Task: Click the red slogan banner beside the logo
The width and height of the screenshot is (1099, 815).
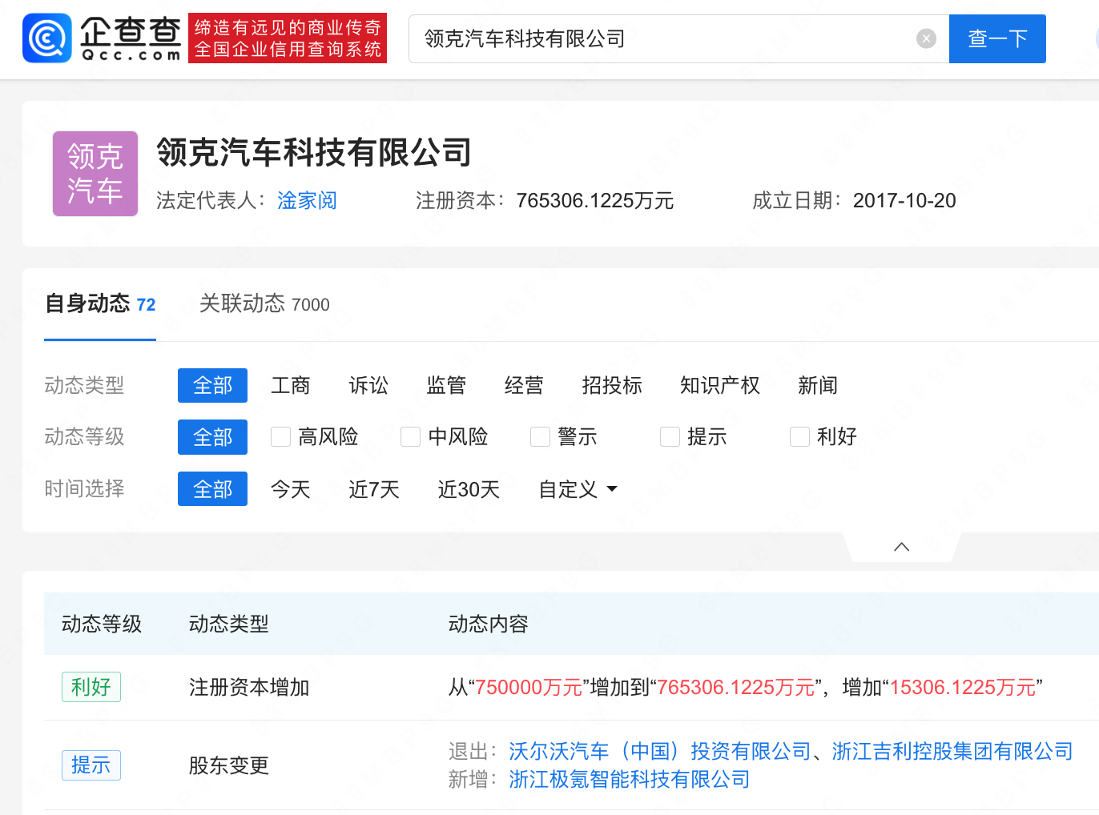Action: [x=288, y=38]
